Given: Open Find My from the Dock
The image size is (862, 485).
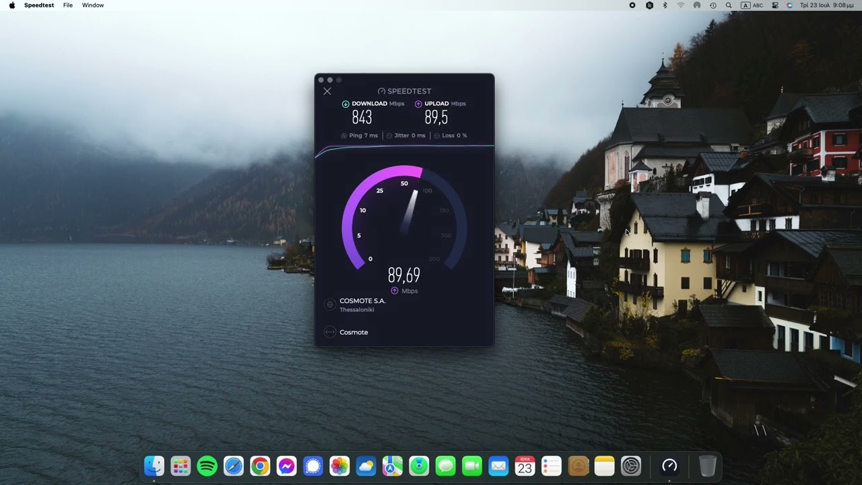Looking at the screenshot, I should click(419, 465).
